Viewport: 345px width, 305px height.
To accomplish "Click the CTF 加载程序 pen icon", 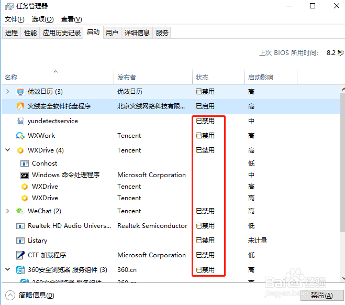I will pos(20,255).
